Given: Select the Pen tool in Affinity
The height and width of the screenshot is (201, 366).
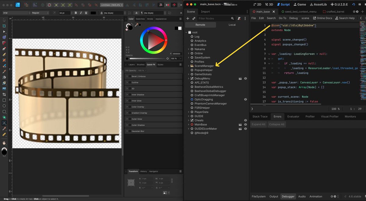Looking at the screenshot, I should coord(4,48).
